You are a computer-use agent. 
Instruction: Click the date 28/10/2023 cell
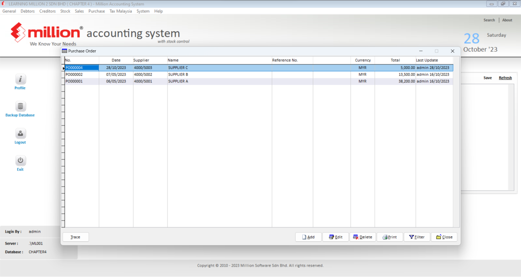[116, 68]
